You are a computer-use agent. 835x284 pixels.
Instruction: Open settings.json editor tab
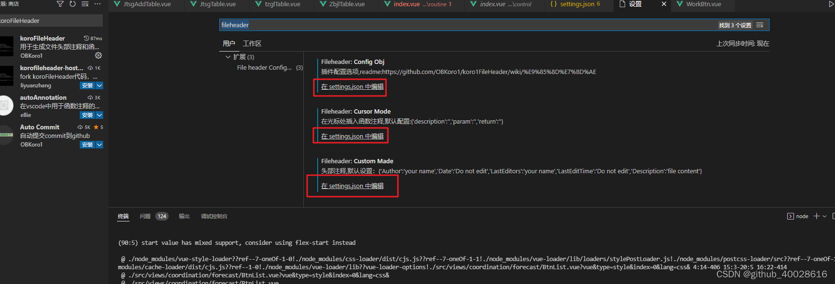tap(579, 4)
